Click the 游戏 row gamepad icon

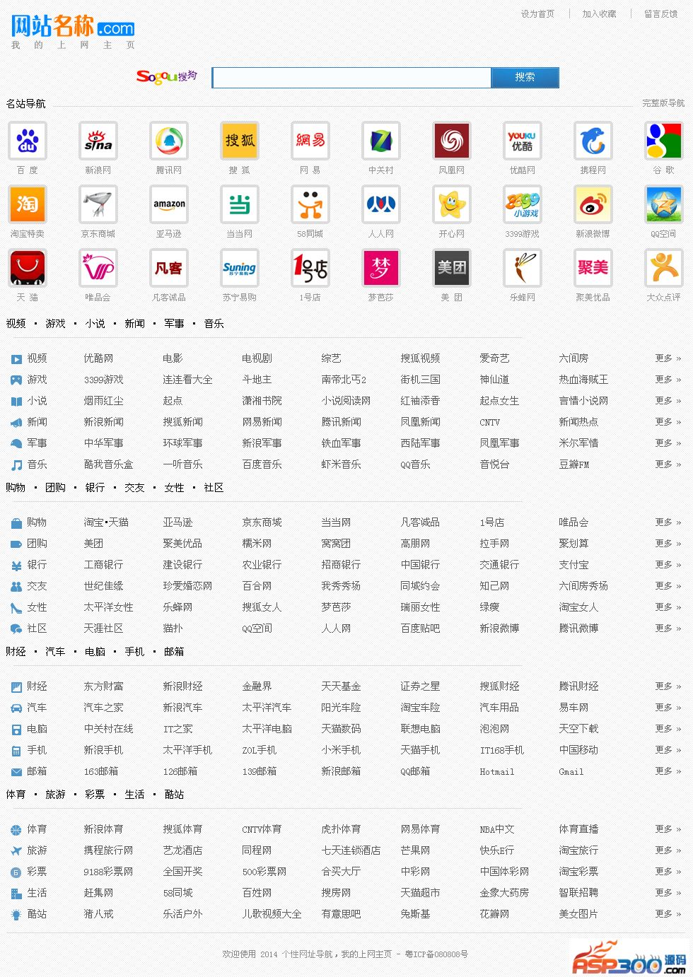tap(16, 380)
